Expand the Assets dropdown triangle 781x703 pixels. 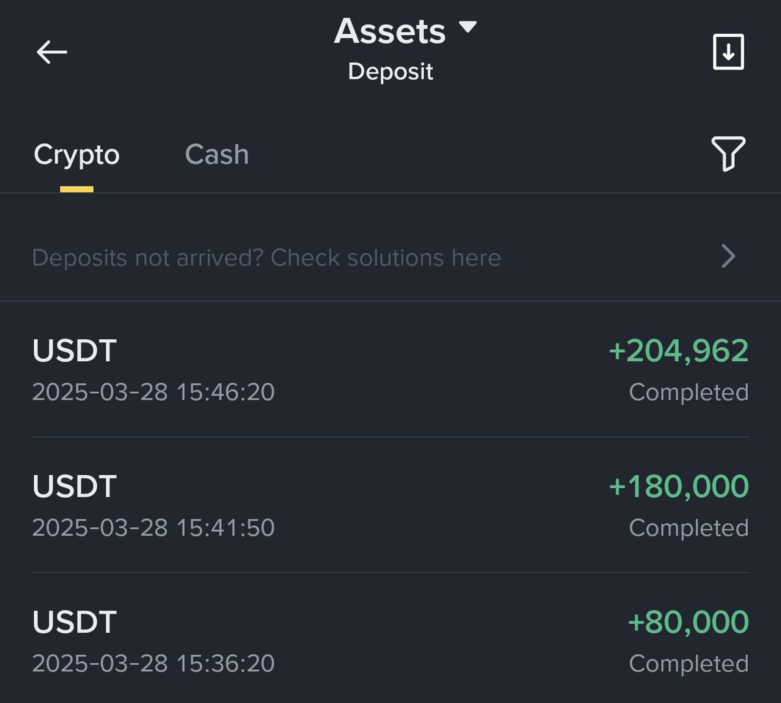pyautogui.click(x=467, y=27)
